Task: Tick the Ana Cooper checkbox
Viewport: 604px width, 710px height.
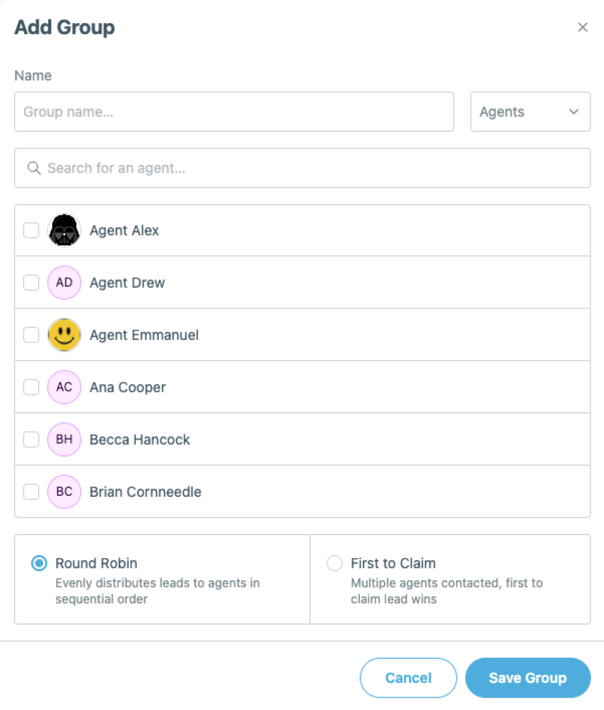Action: click(x=31, y=387)
